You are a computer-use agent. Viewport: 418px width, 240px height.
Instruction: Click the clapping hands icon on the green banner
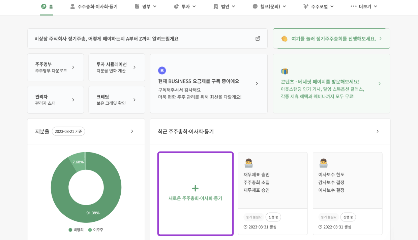[x=284, y=38]
